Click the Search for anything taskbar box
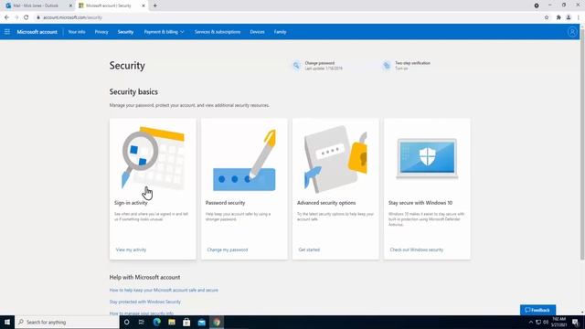The width and height of the screenshot is (585, 329). (67, 322)
